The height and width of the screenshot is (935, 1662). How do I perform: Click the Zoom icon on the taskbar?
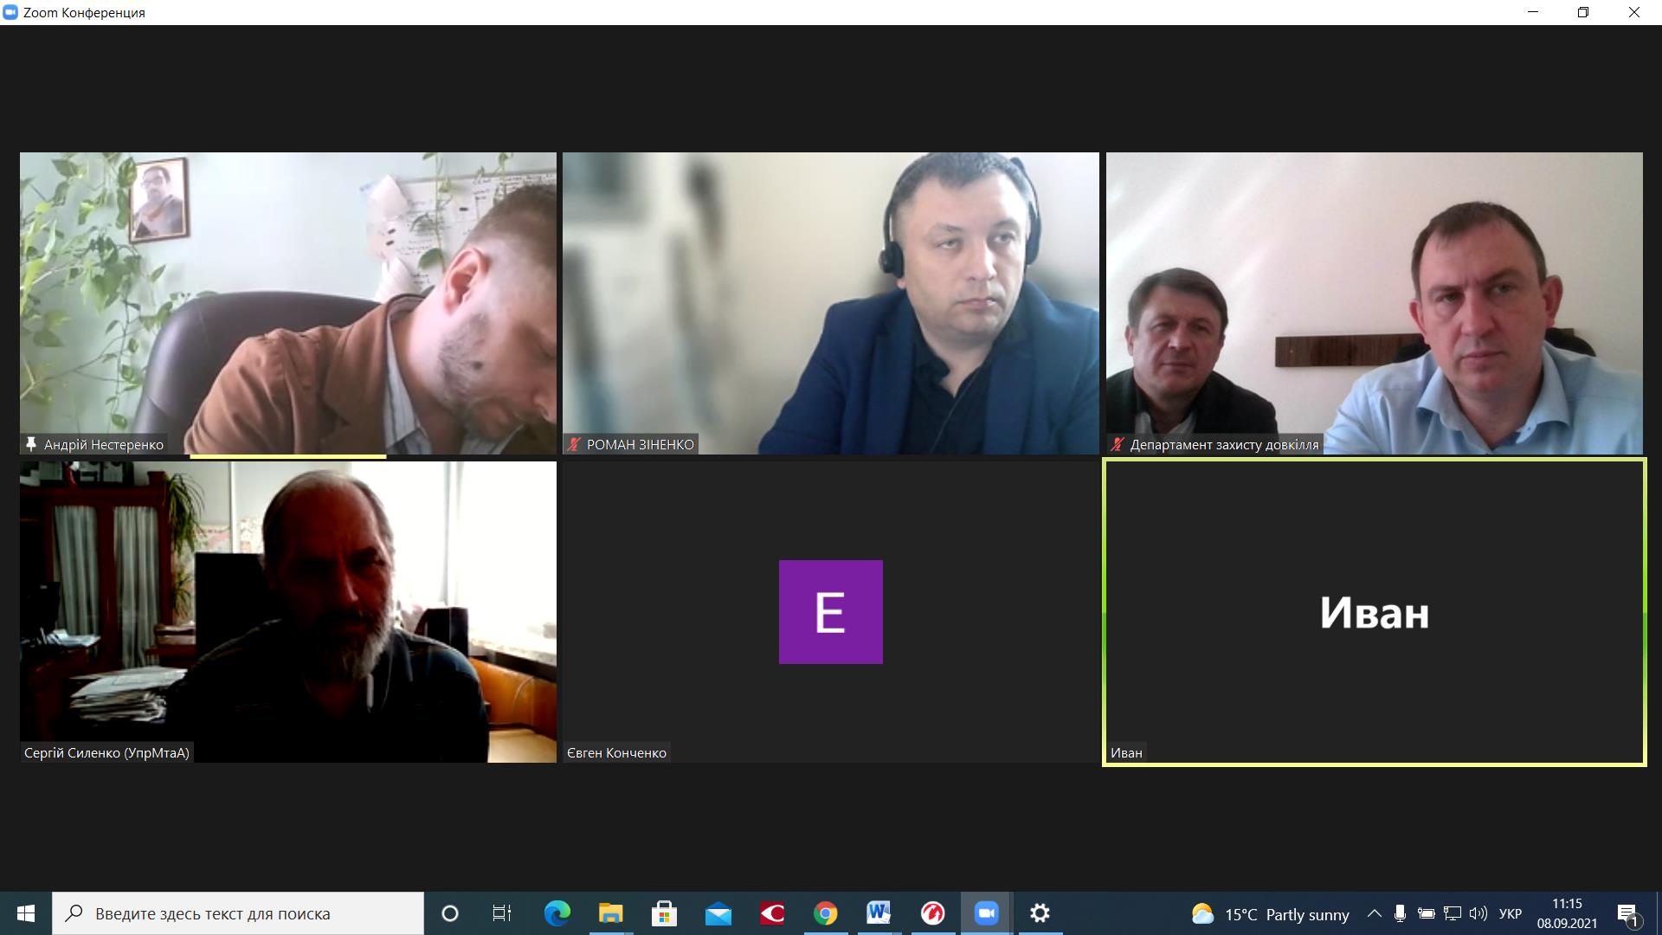986,913
